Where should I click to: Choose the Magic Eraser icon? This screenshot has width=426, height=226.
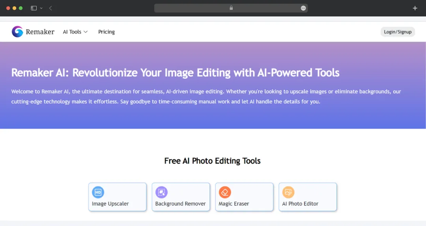[225, 192]
